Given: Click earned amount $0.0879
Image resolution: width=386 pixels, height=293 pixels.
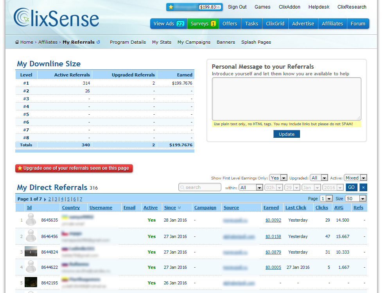Looking at the screenshot, I should (x=273, y=252).
